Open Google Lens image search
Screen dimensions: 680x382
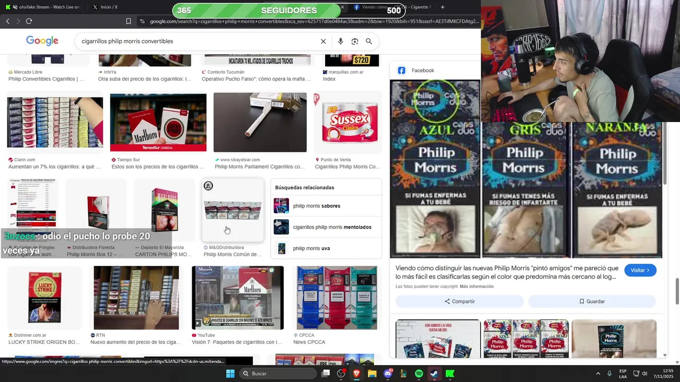pos(354,41)
